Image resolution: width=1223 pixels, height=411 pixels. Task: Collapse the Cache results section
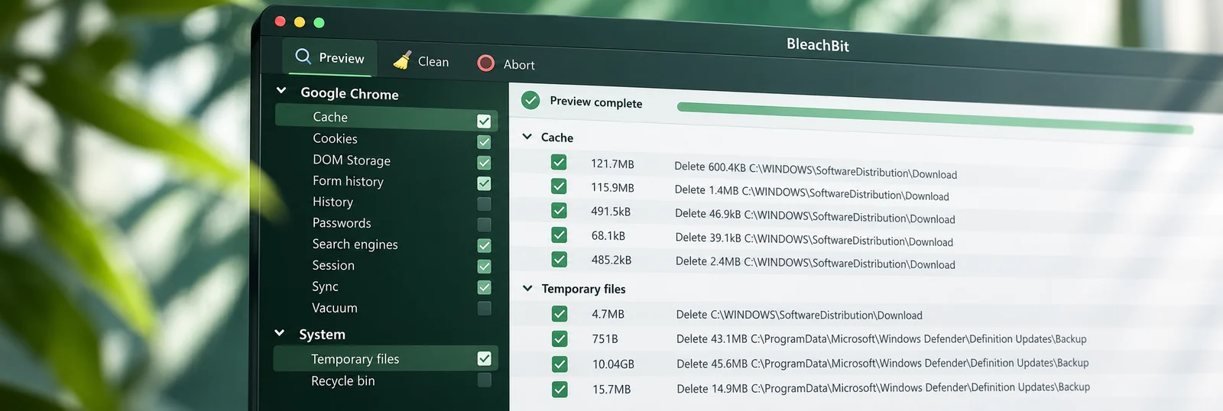click(x=527, y=137)
